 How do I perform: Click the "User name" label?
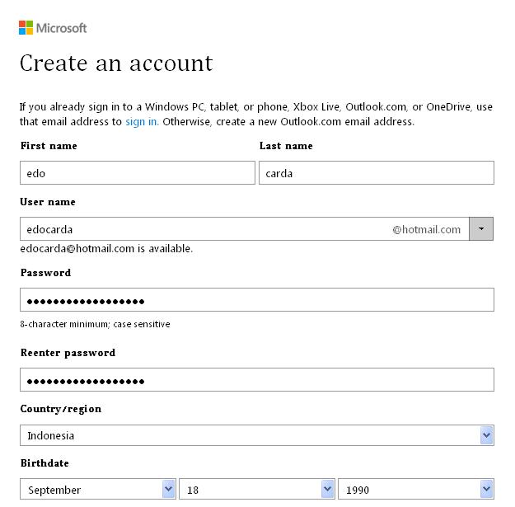tap(48, 202)
